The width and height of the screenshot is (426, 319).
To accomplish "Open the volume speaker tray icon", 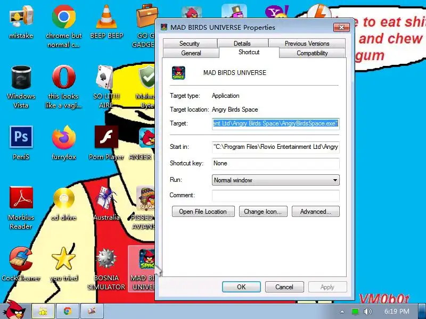I will click(368, 312).
